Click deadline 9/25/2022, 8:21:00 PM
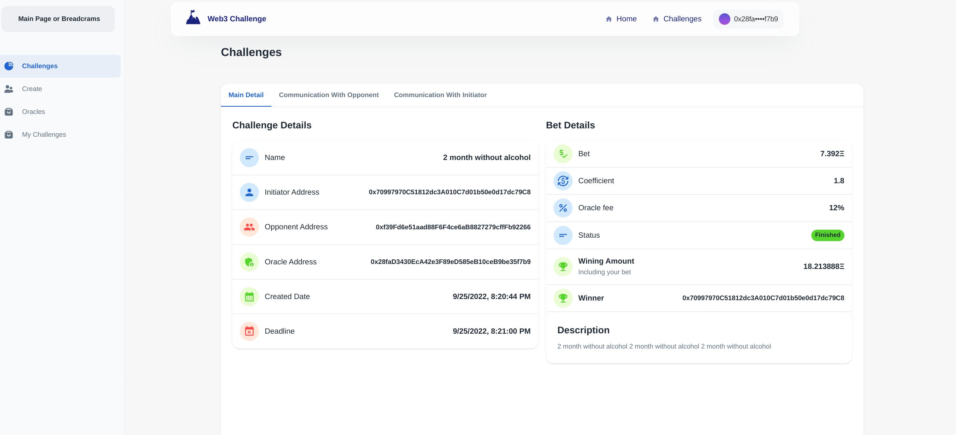This screenshot has width=956, height=435. tap(492, 331)
